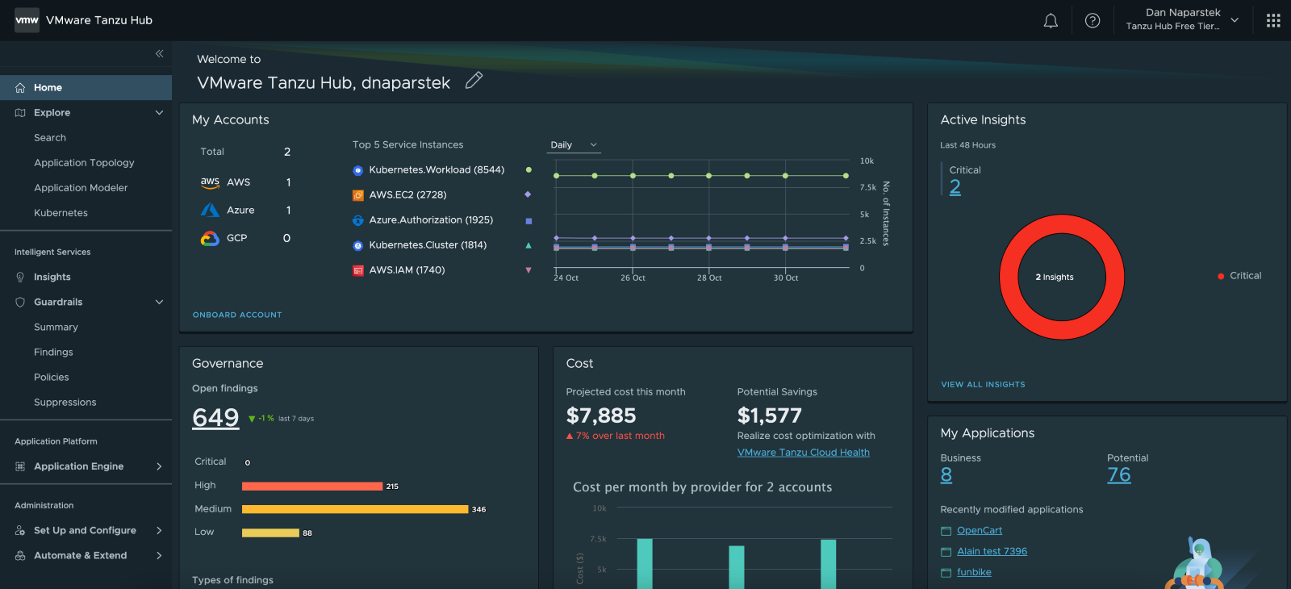The width and height of the screenshot is (1291, 589).
Task: Click the Alain test 7396 app icon
Action: [x=946, y=552]
